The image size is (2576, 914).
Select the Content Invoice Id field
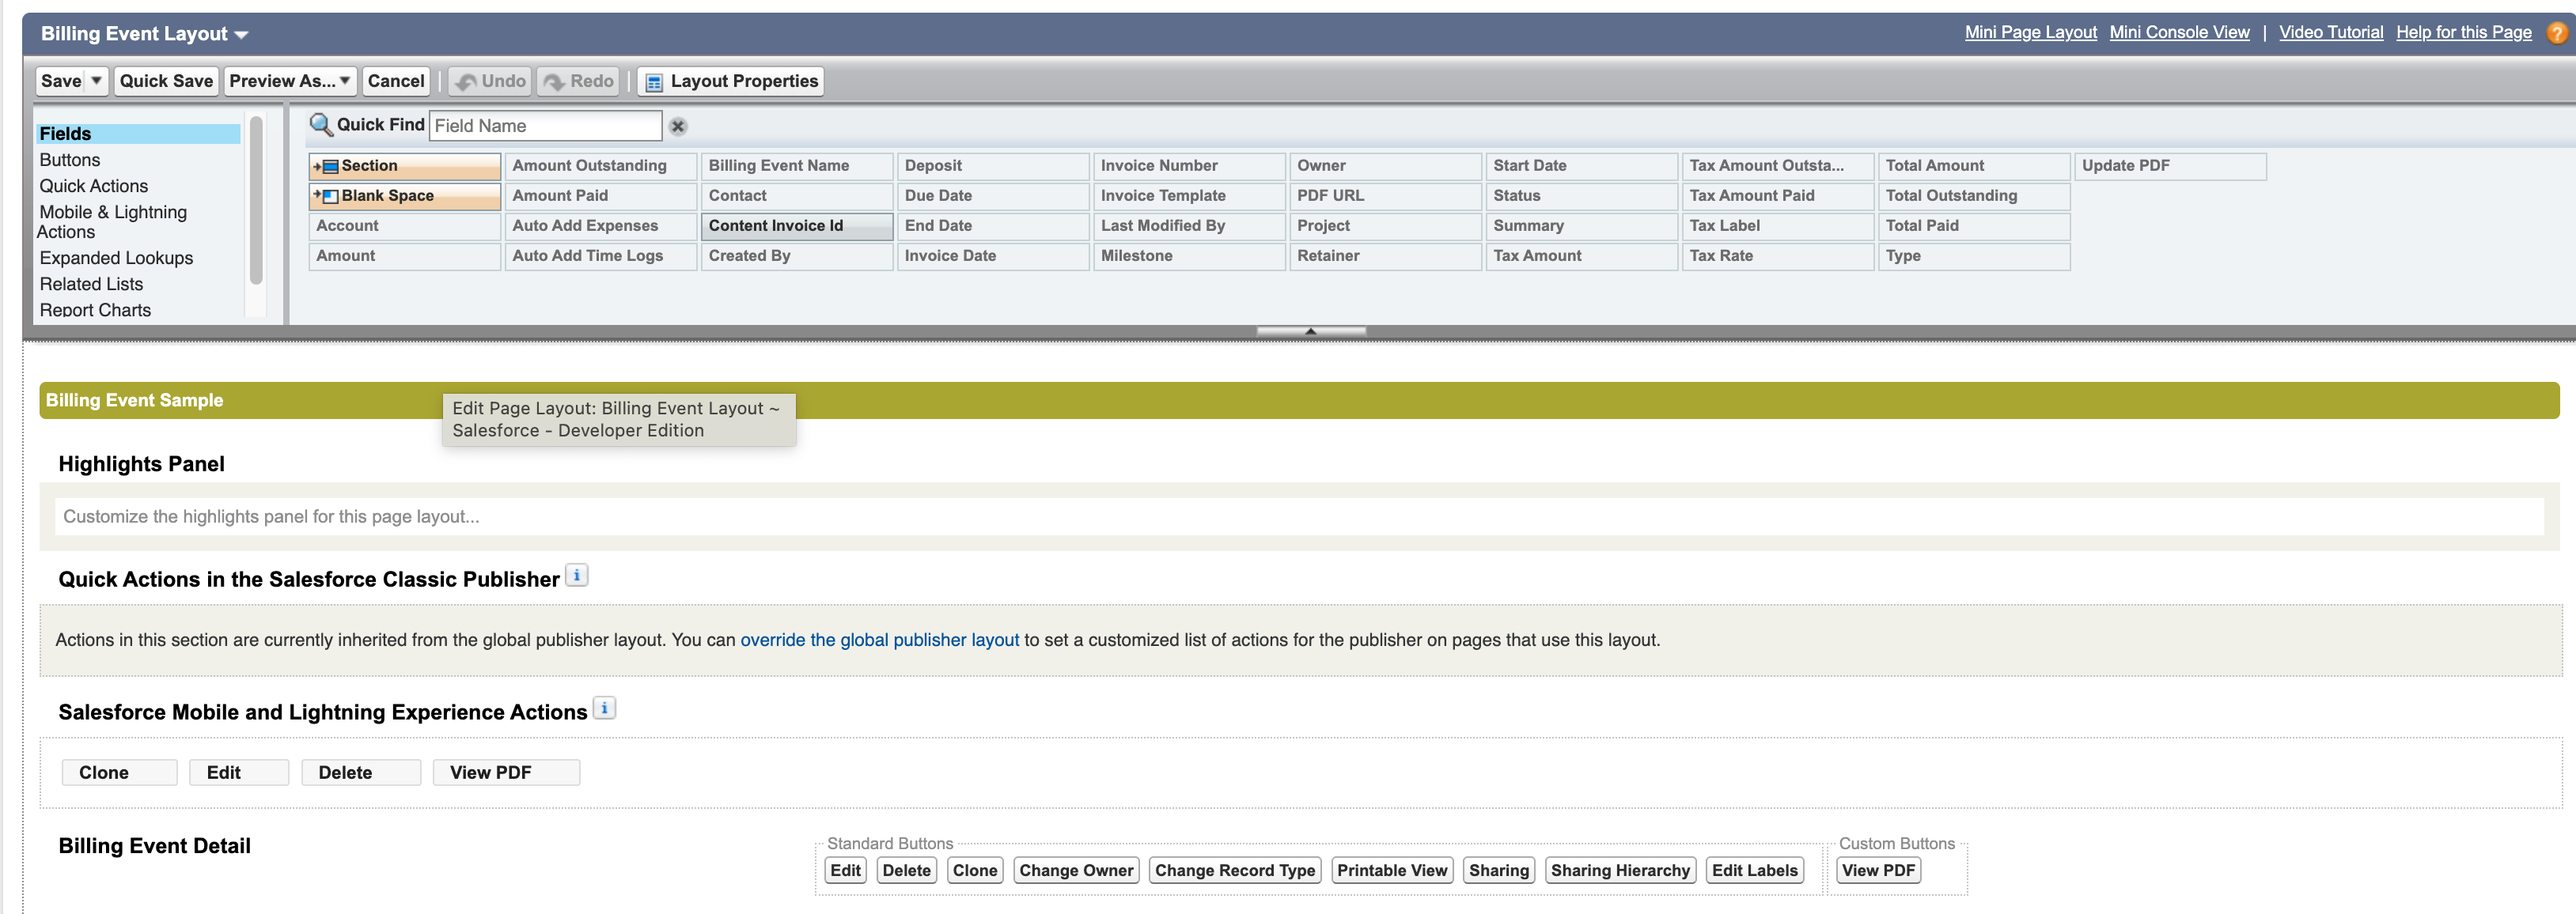[x=797, y=226]
